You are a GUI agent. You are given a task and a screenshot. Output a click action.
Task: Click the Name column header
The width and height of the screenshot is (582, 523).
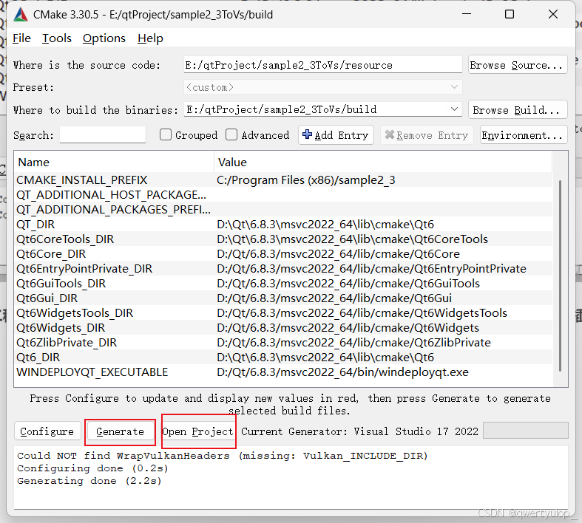click(114, 163)
